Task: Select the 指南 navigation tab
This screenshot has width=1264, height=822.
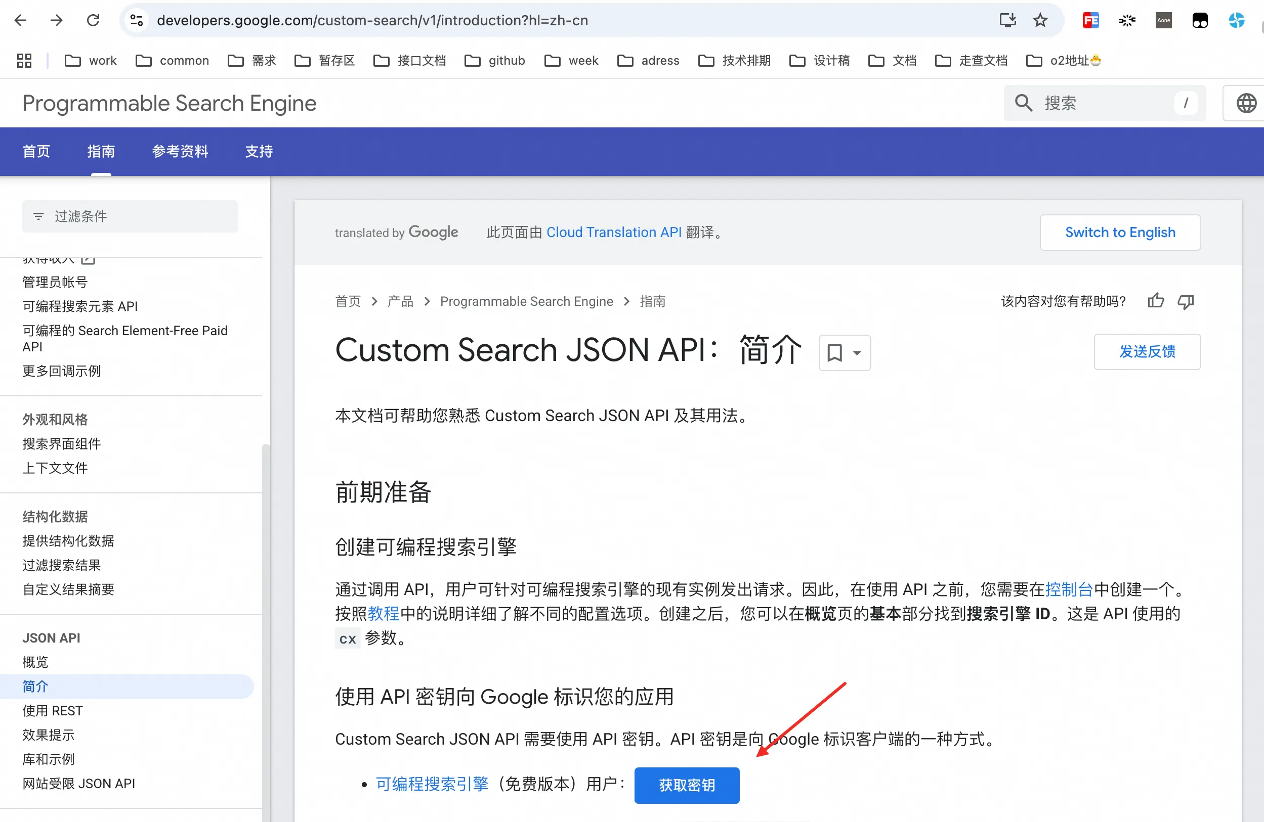Action: coord(101,151)
